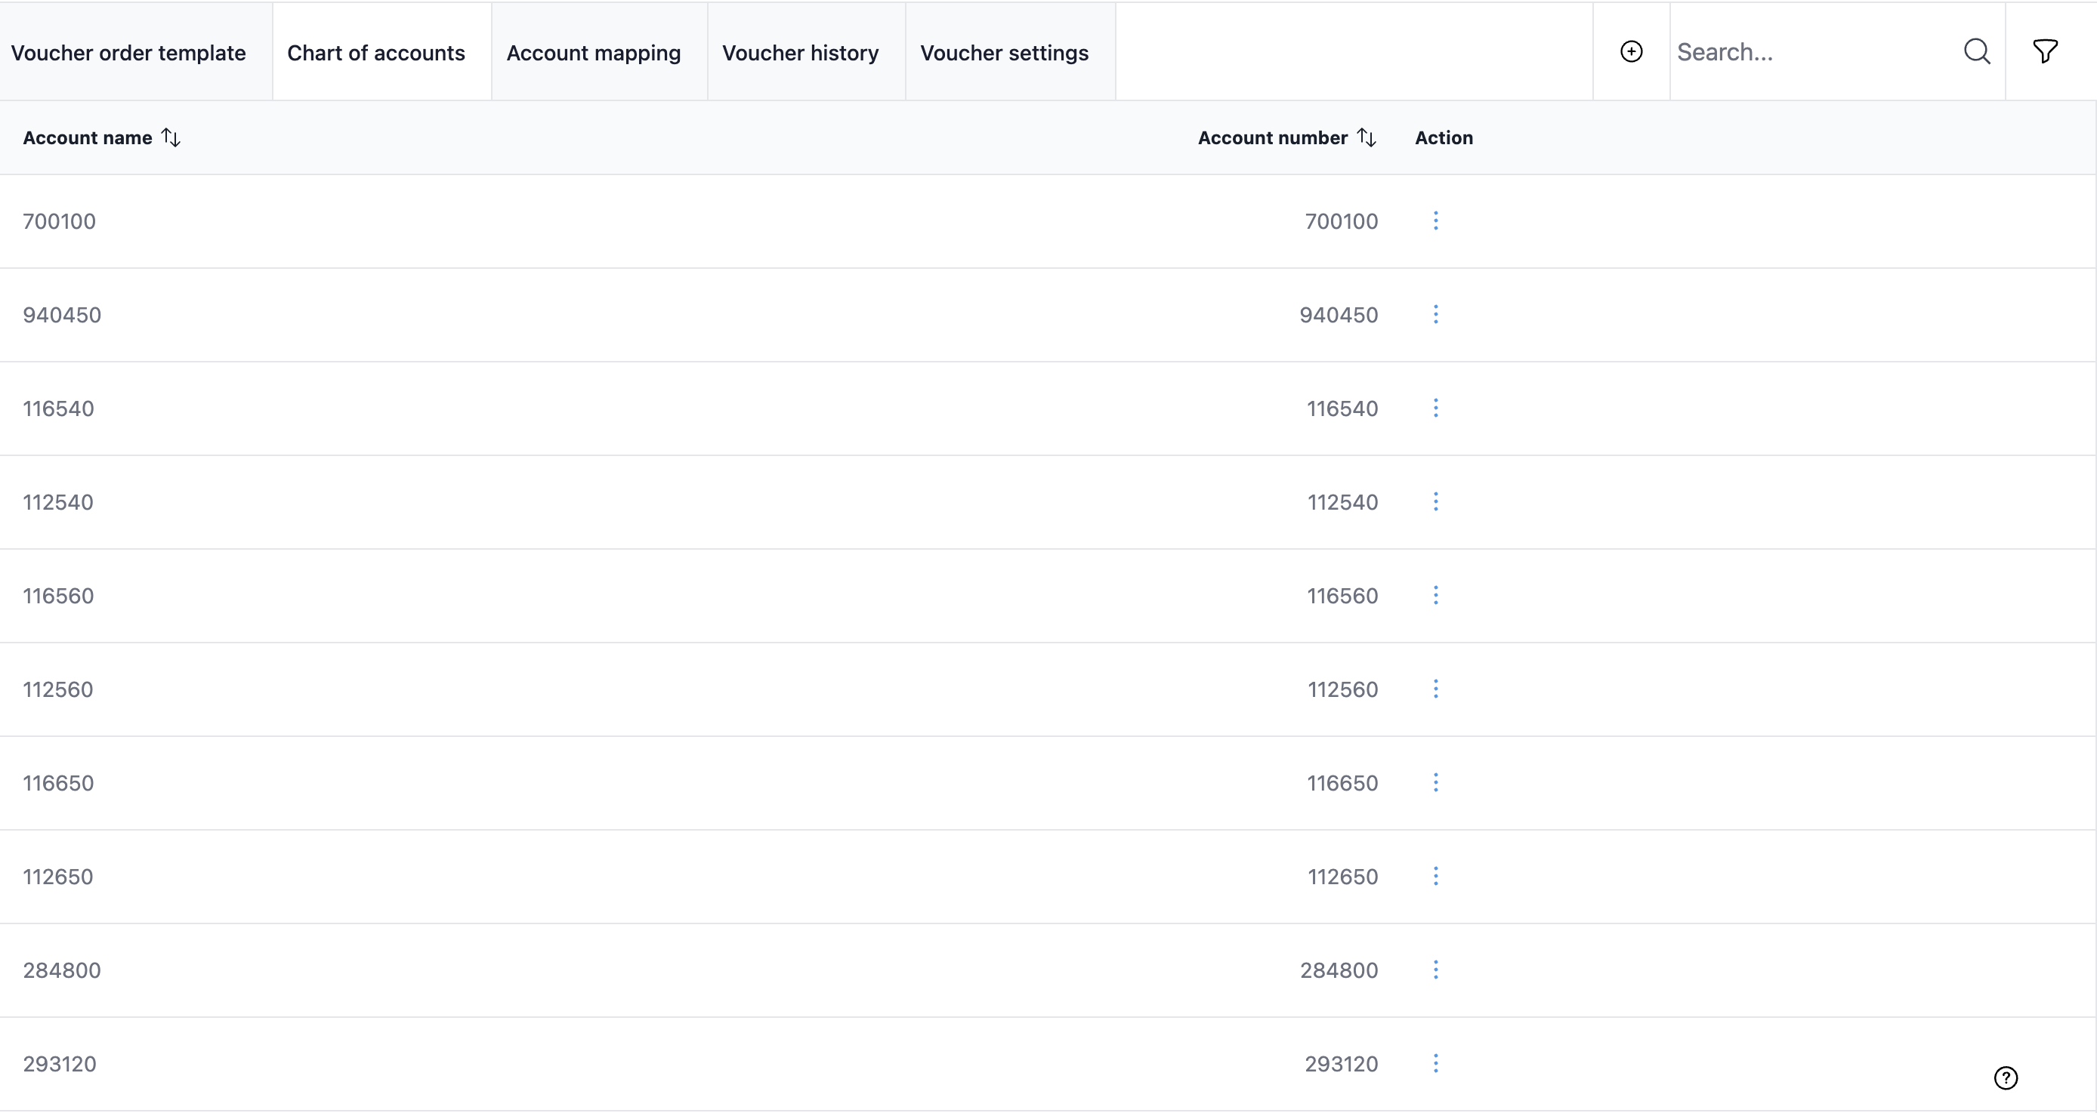This screenshot has height=1113, width=2097.
Task: Select the Account mapping tab
Action: (594, 51)
